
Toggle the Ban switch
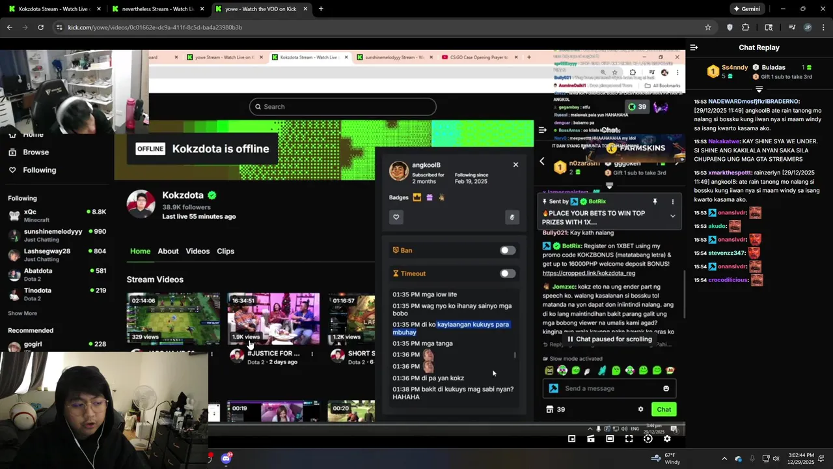[508, 250]
